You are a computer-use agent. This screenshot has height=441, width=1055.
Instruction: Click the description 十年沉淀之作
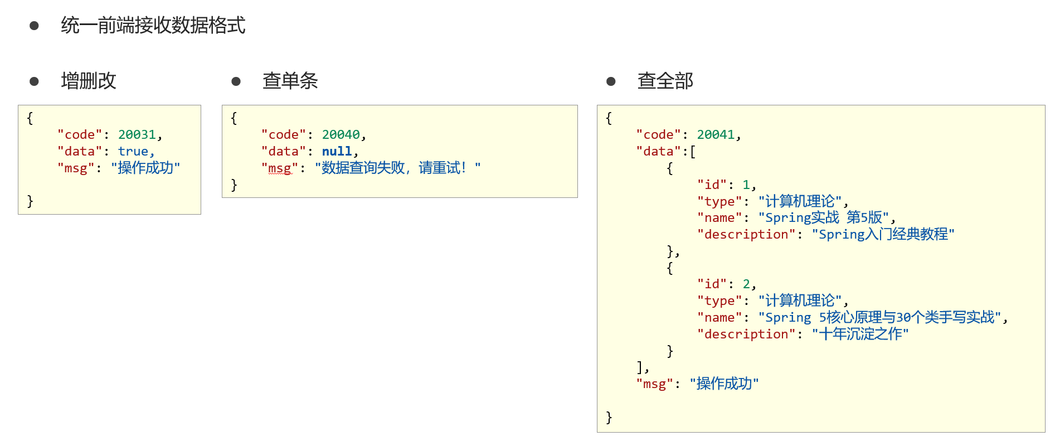tap(860, 334)
